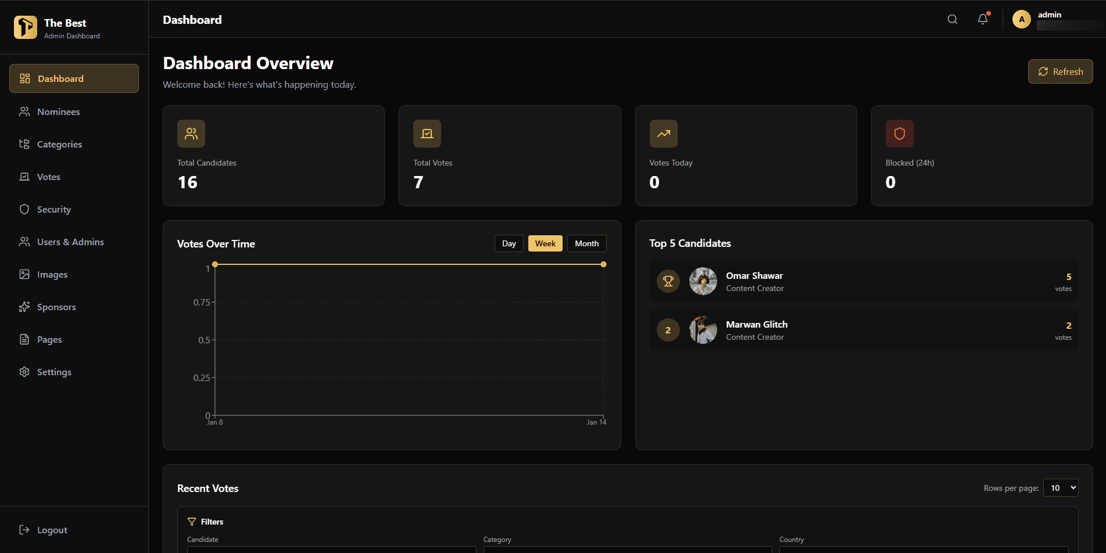Switch chart to Week view
The height and width of the screenshot is (553, 1106).
click(x=545, y=243)
